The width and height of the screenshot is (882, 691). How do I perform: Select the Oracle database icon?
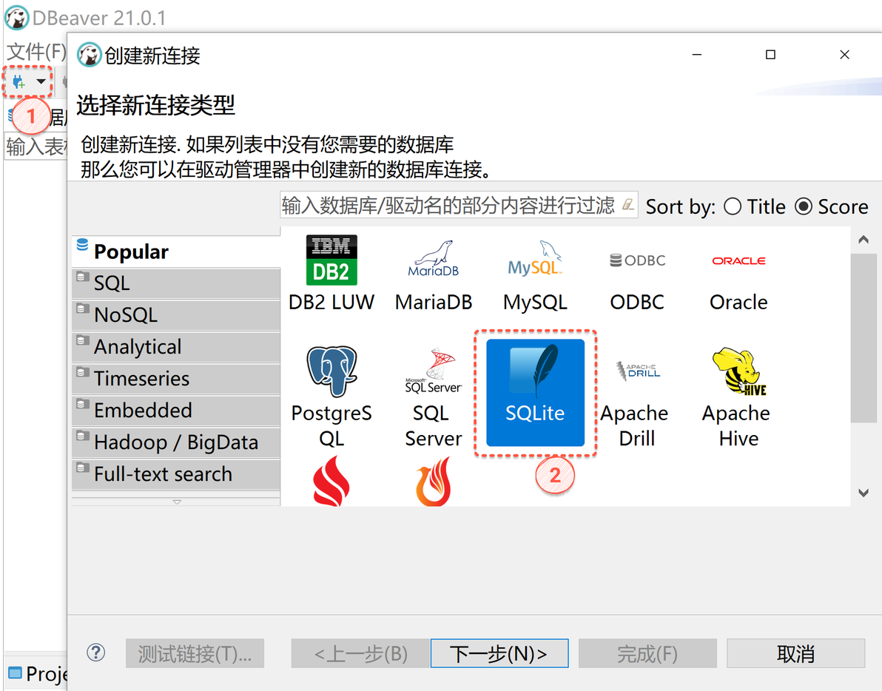(x=738, y=260)
